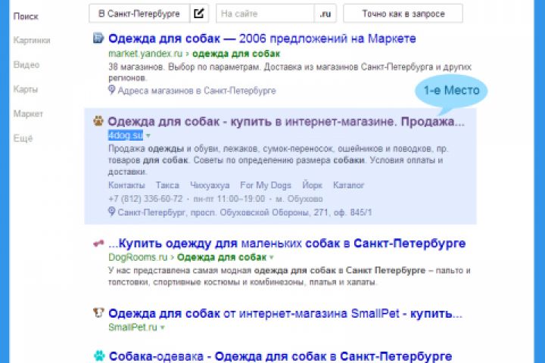Open the Такса sitelink
Viewport: 545px width, 363px height.
pos(167,185)
